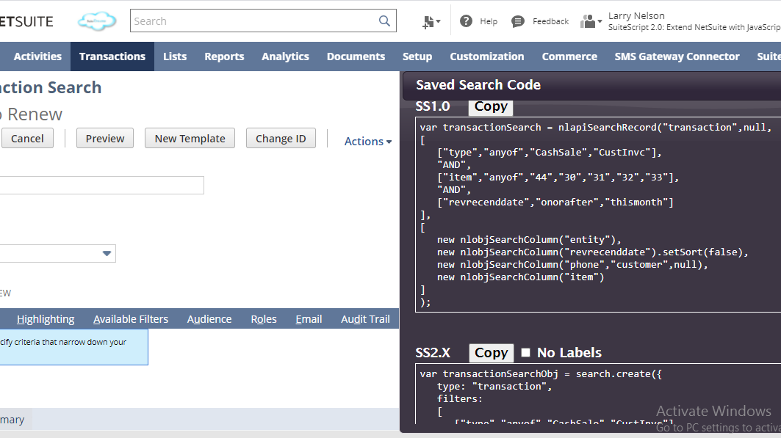Open the Analytics menu

coord(285,56)
